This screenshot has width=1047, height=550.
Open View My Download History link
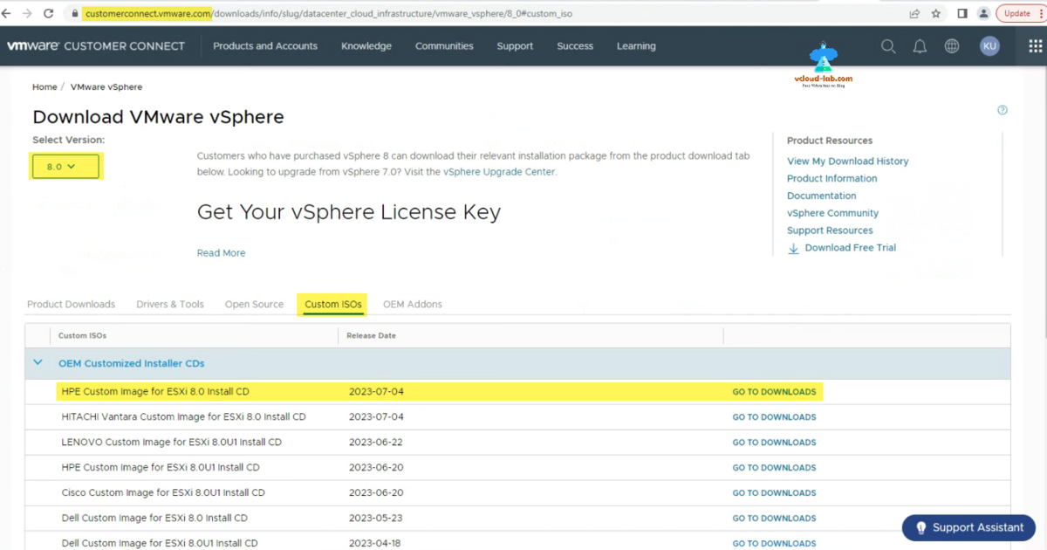(848, 162)
